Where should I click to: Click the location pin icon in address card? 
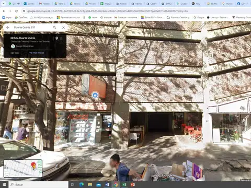[56, 38]
